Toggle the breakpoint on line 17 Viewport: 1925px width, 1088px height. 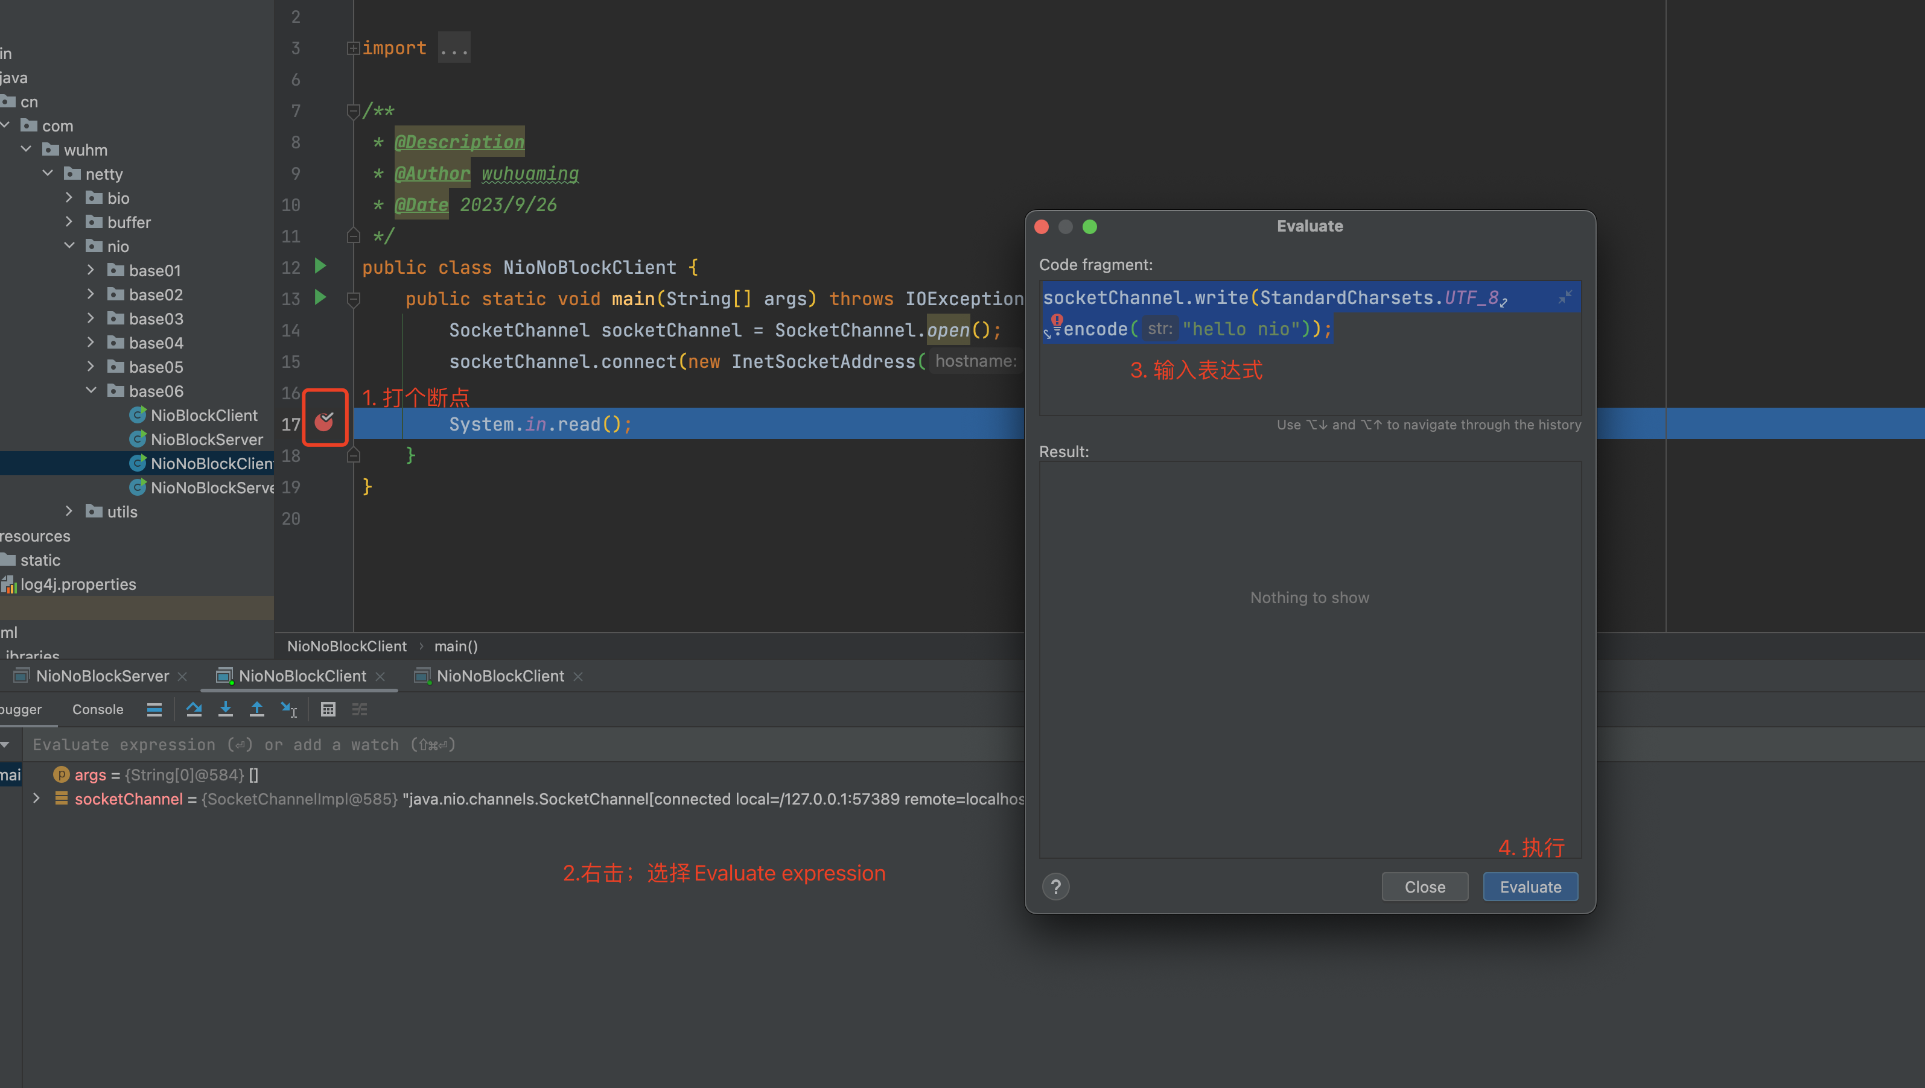[x=325, y=422]
